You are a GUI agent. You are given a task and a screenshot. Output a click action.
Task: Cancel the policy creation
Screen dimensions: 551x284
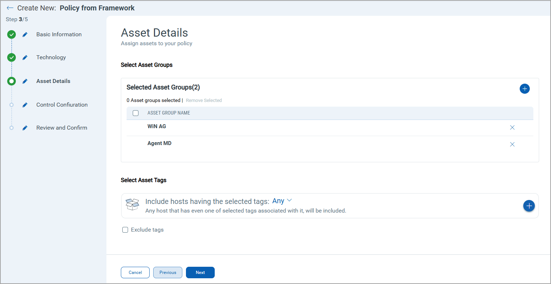click(x=135, y=273)
